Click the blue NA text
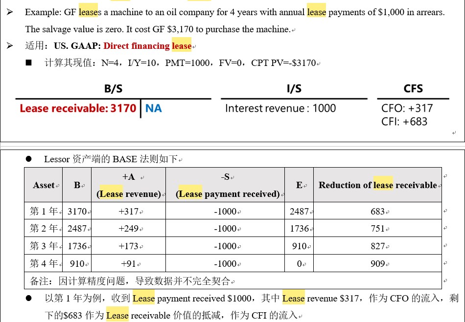Image resolution: width=465 pixels, height=322 pixels. 154,108
